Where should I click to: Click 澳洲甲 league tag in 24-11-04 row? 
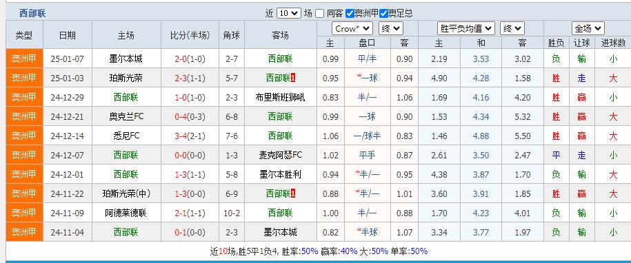point(24,233)
